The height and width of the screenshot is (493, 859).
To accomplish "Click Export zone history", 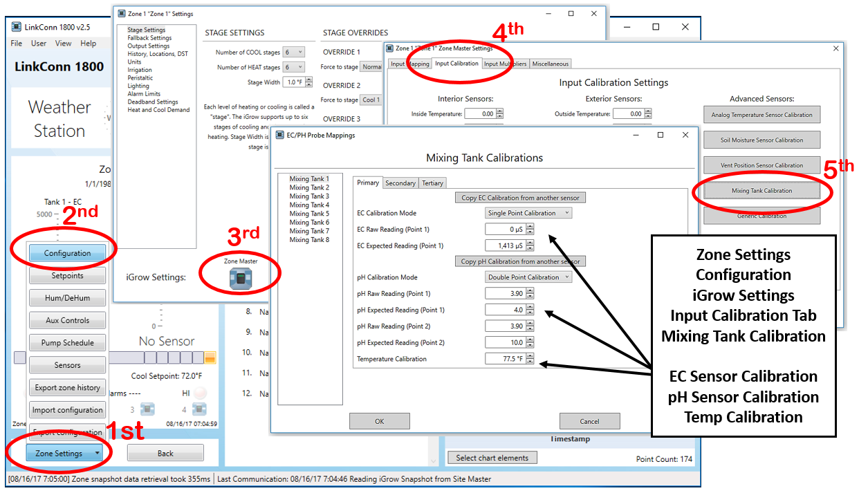I will [x=67, y=387].
